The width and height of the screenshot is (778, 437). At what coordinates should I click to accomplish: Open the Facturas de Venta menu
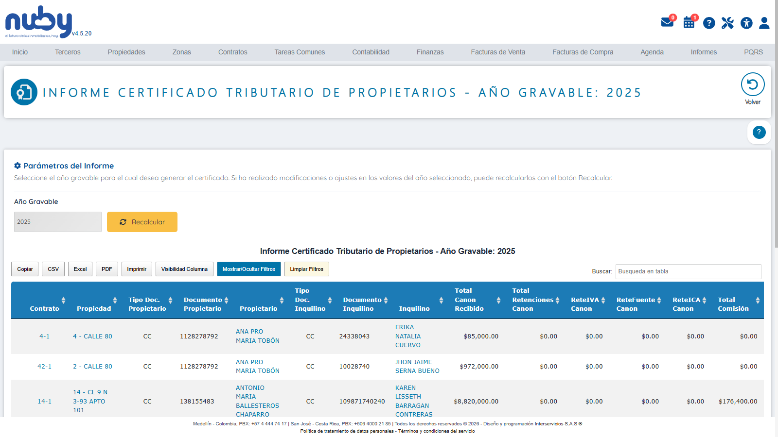498,52
